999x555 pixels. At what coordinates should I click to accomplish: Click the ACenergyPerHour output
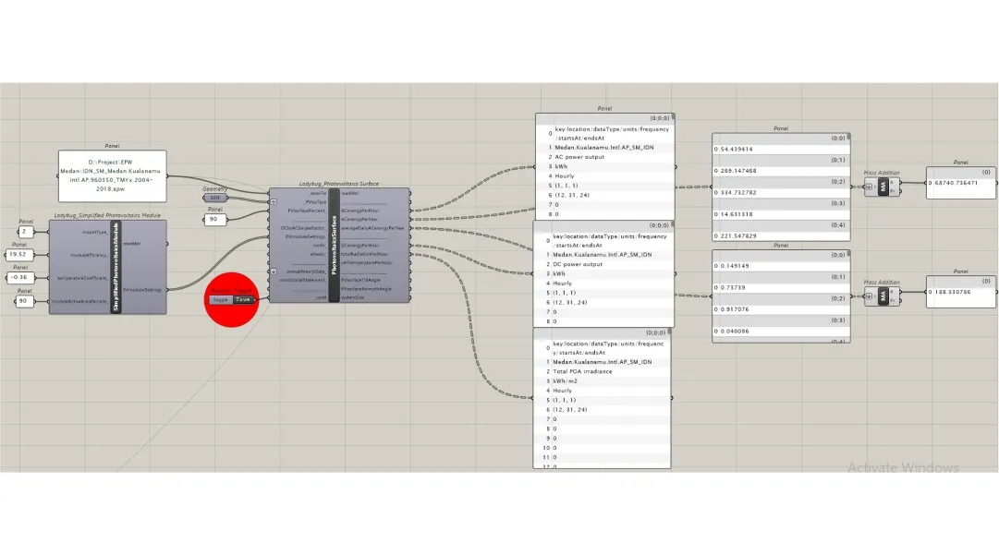point(360,210)
